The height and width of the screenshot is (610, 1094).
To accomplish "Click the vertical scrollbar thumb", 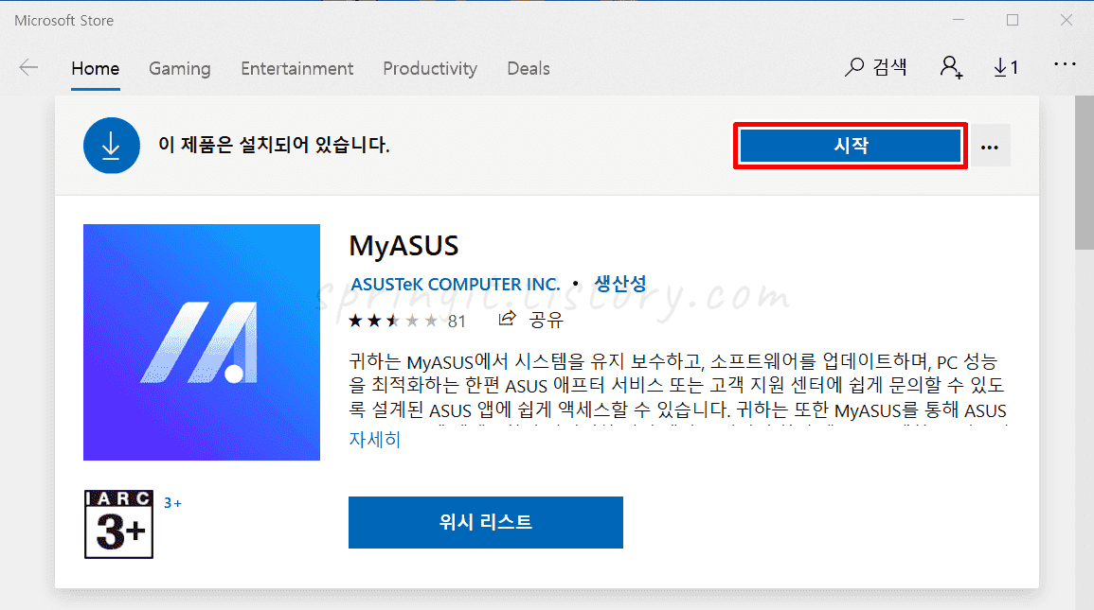I will point(1084,172).
